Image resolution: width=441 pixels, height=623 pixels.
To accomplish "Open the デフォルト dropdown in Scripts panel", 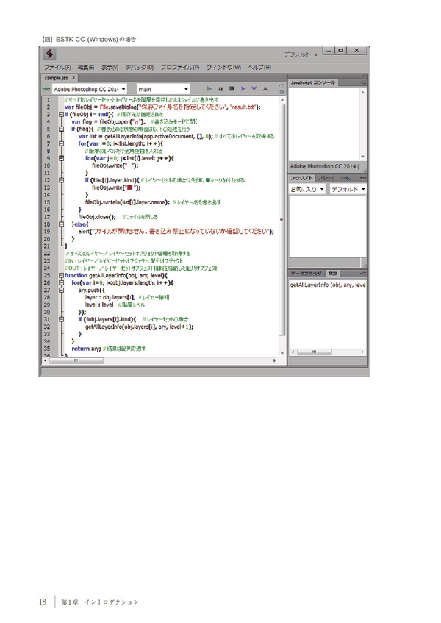I will click(348, 189).
